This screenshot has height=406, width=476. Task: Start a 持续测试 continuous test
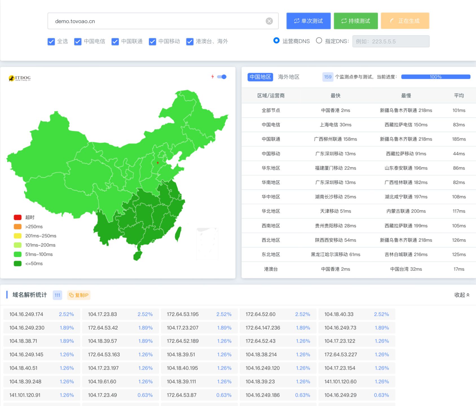pos(356,21)
